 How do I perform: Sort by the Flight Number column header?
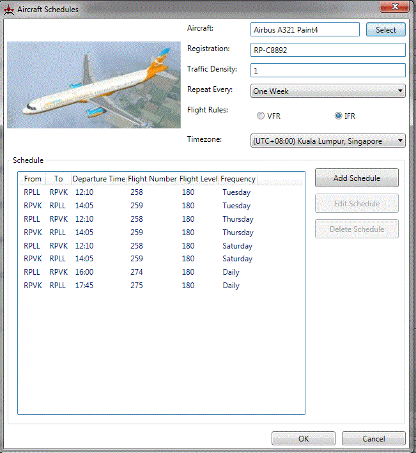pos(152,179)
